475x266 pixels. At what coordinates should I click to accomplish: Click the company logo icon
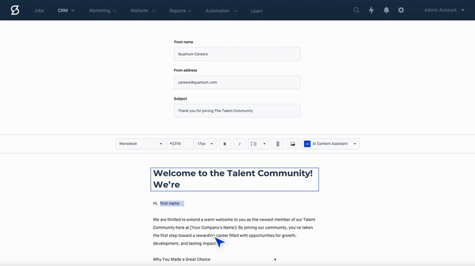tap(15, 10)
